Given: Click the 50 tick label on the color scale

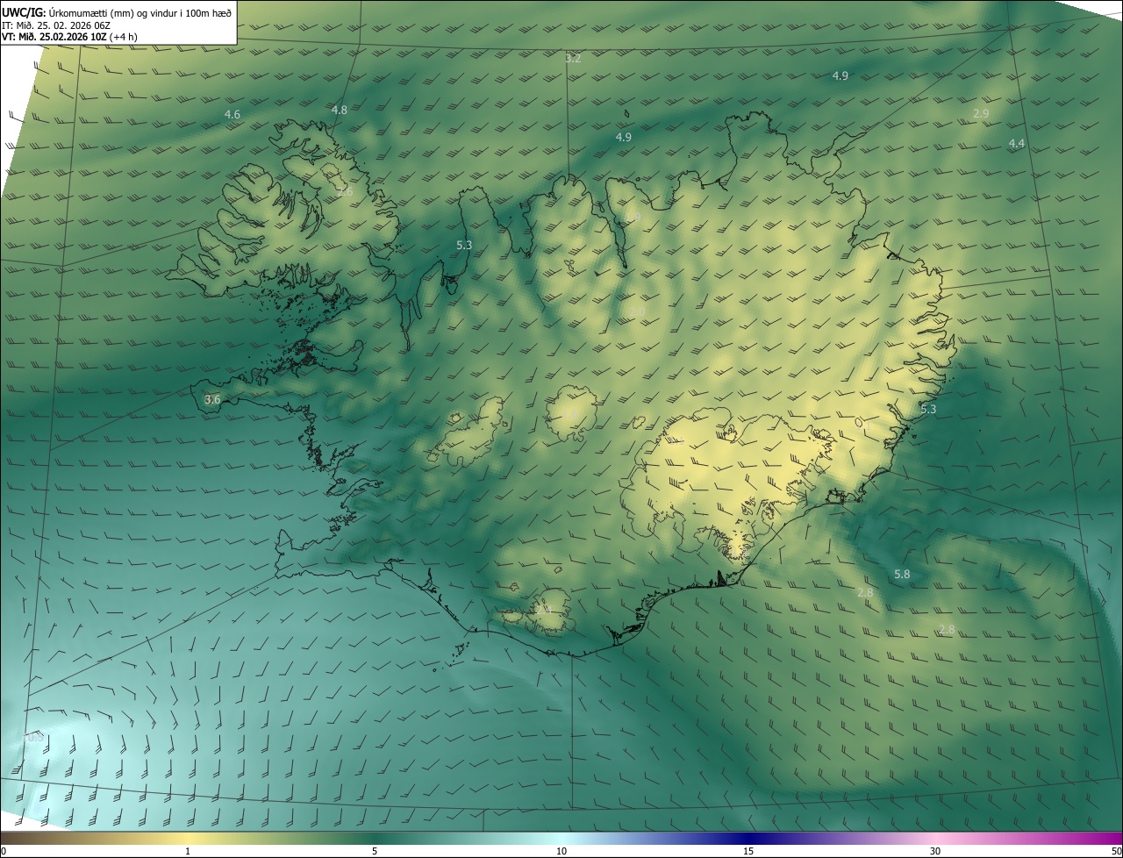Looking at the screenshot, I should click(1116, 851).
